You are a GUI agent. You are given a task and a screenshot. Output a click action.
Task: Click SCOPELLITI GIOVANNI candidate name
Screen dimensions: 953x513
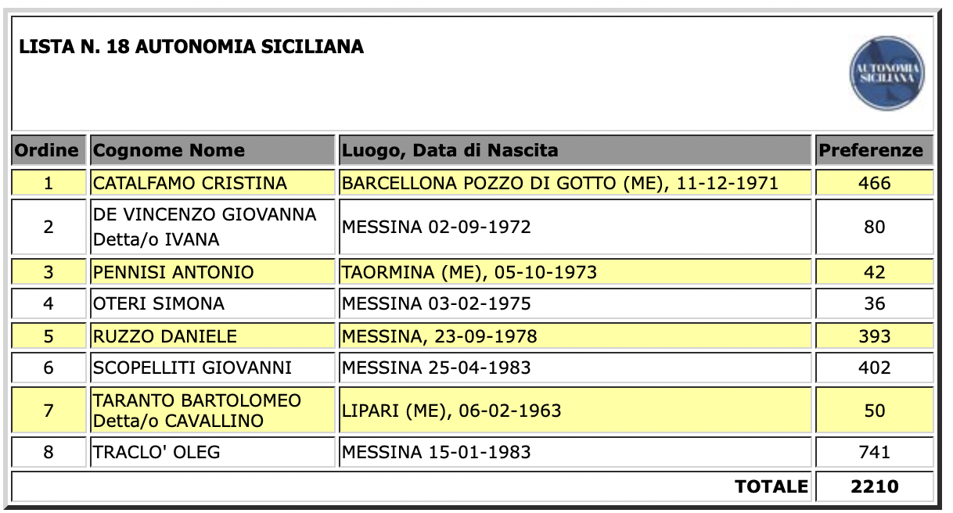[192, 368]
